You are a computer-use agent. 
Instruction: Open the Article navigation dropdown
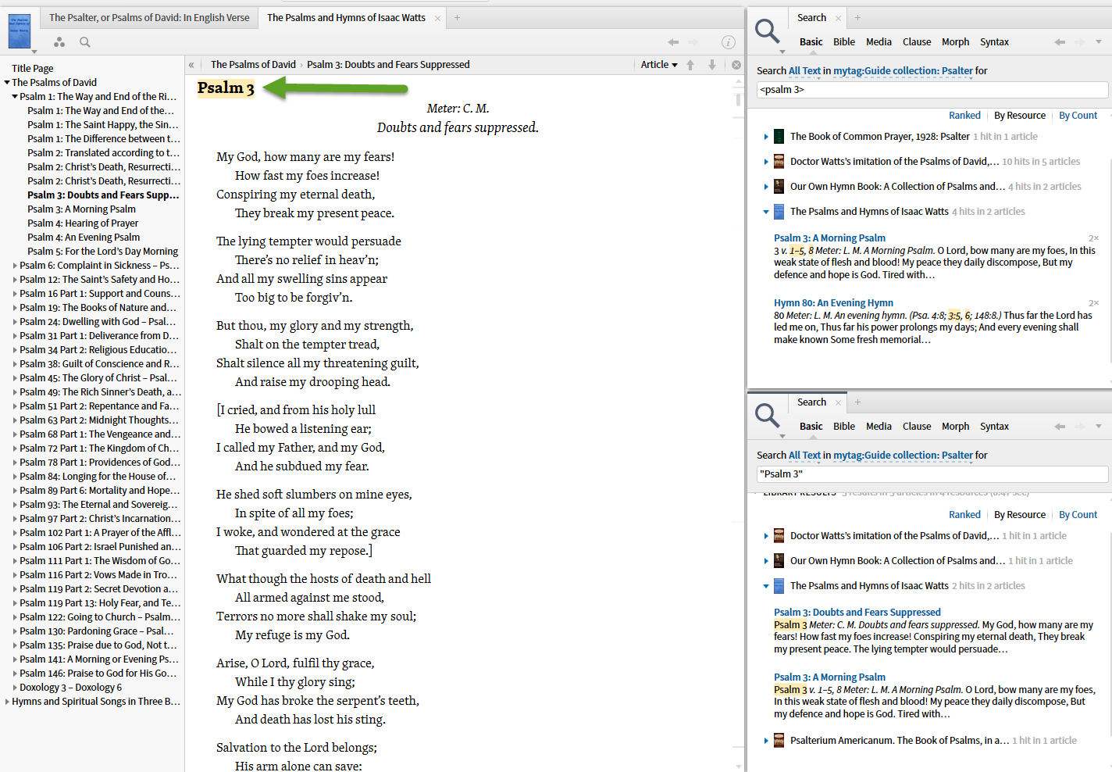[659, 65]
